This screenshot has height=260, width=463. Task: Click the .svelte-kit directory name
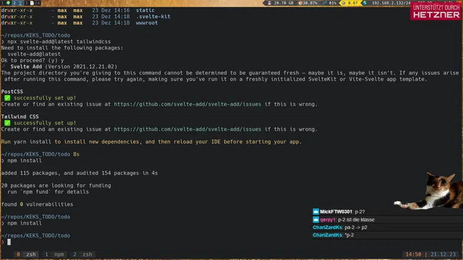[x=153, y=16]
